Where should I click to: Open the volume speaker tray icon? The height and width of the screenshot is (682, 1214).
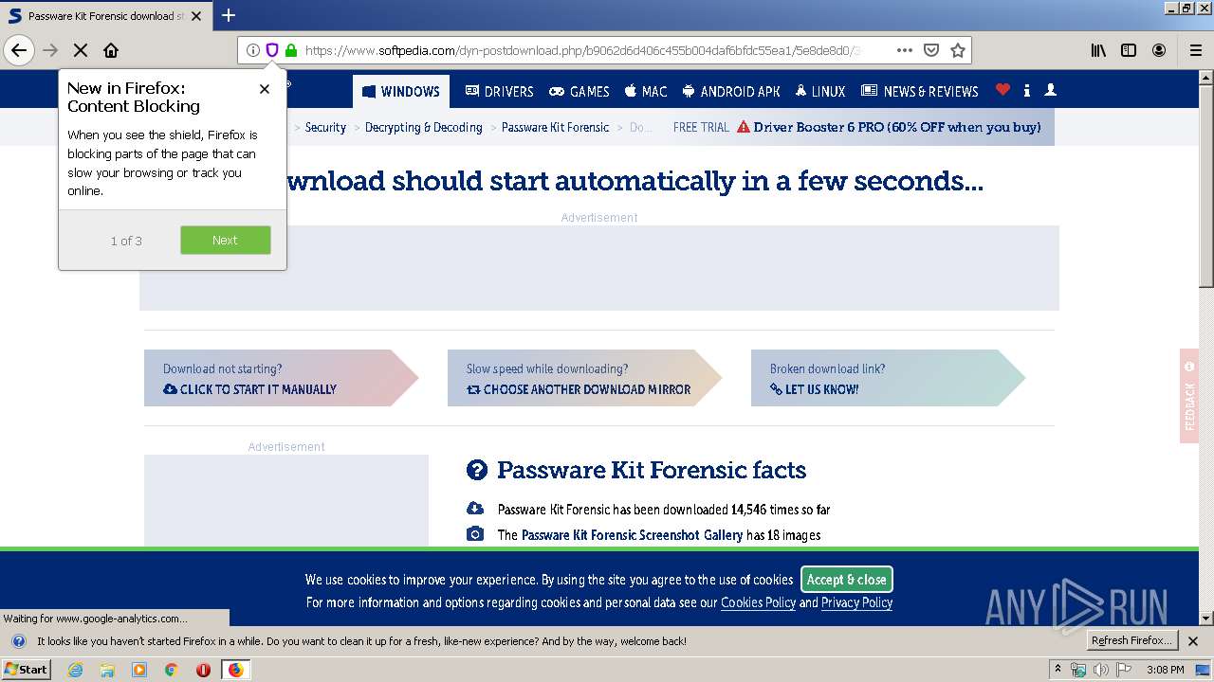[x=1100, y=670]
